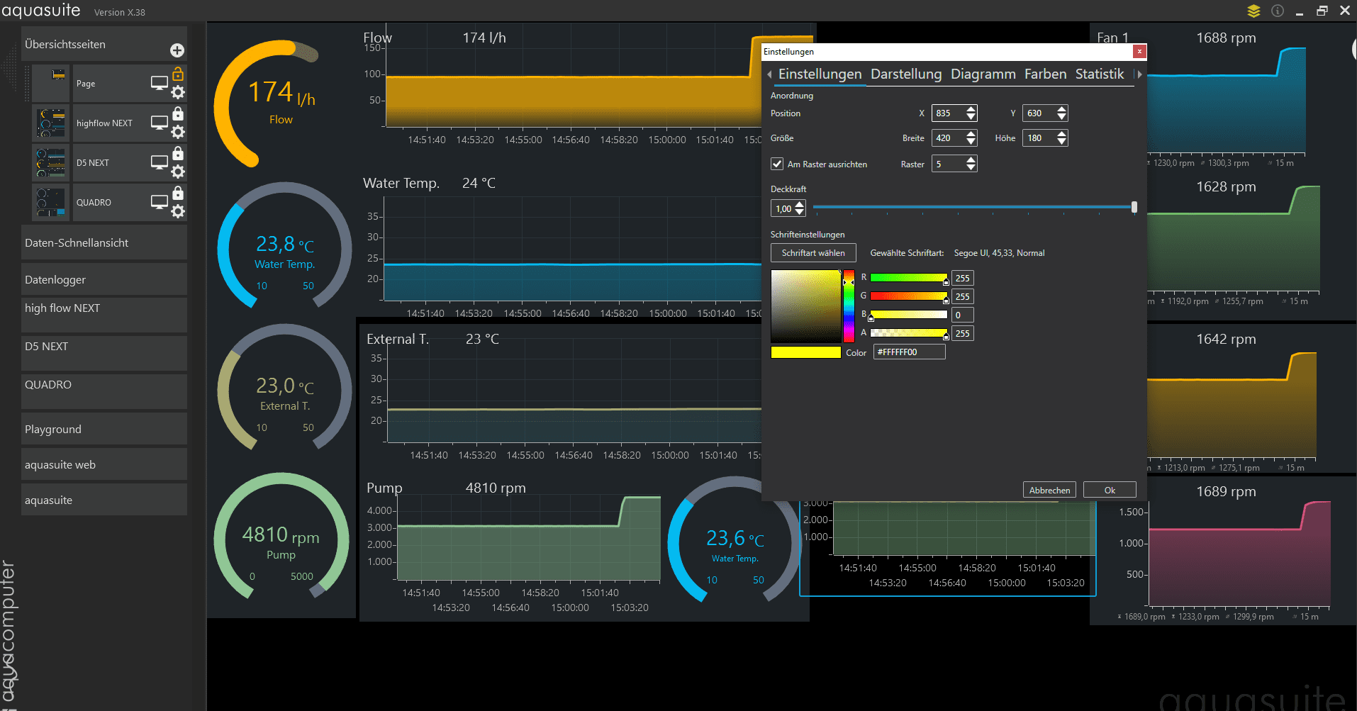Increase Breite value with up arrow
Screen dimensions: 1357x711
pyautogui.click(x=971, y=134)
